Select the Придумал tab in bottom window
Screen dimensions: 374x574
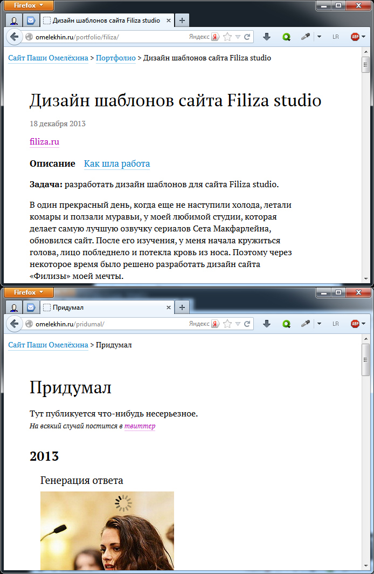point(107,307)
